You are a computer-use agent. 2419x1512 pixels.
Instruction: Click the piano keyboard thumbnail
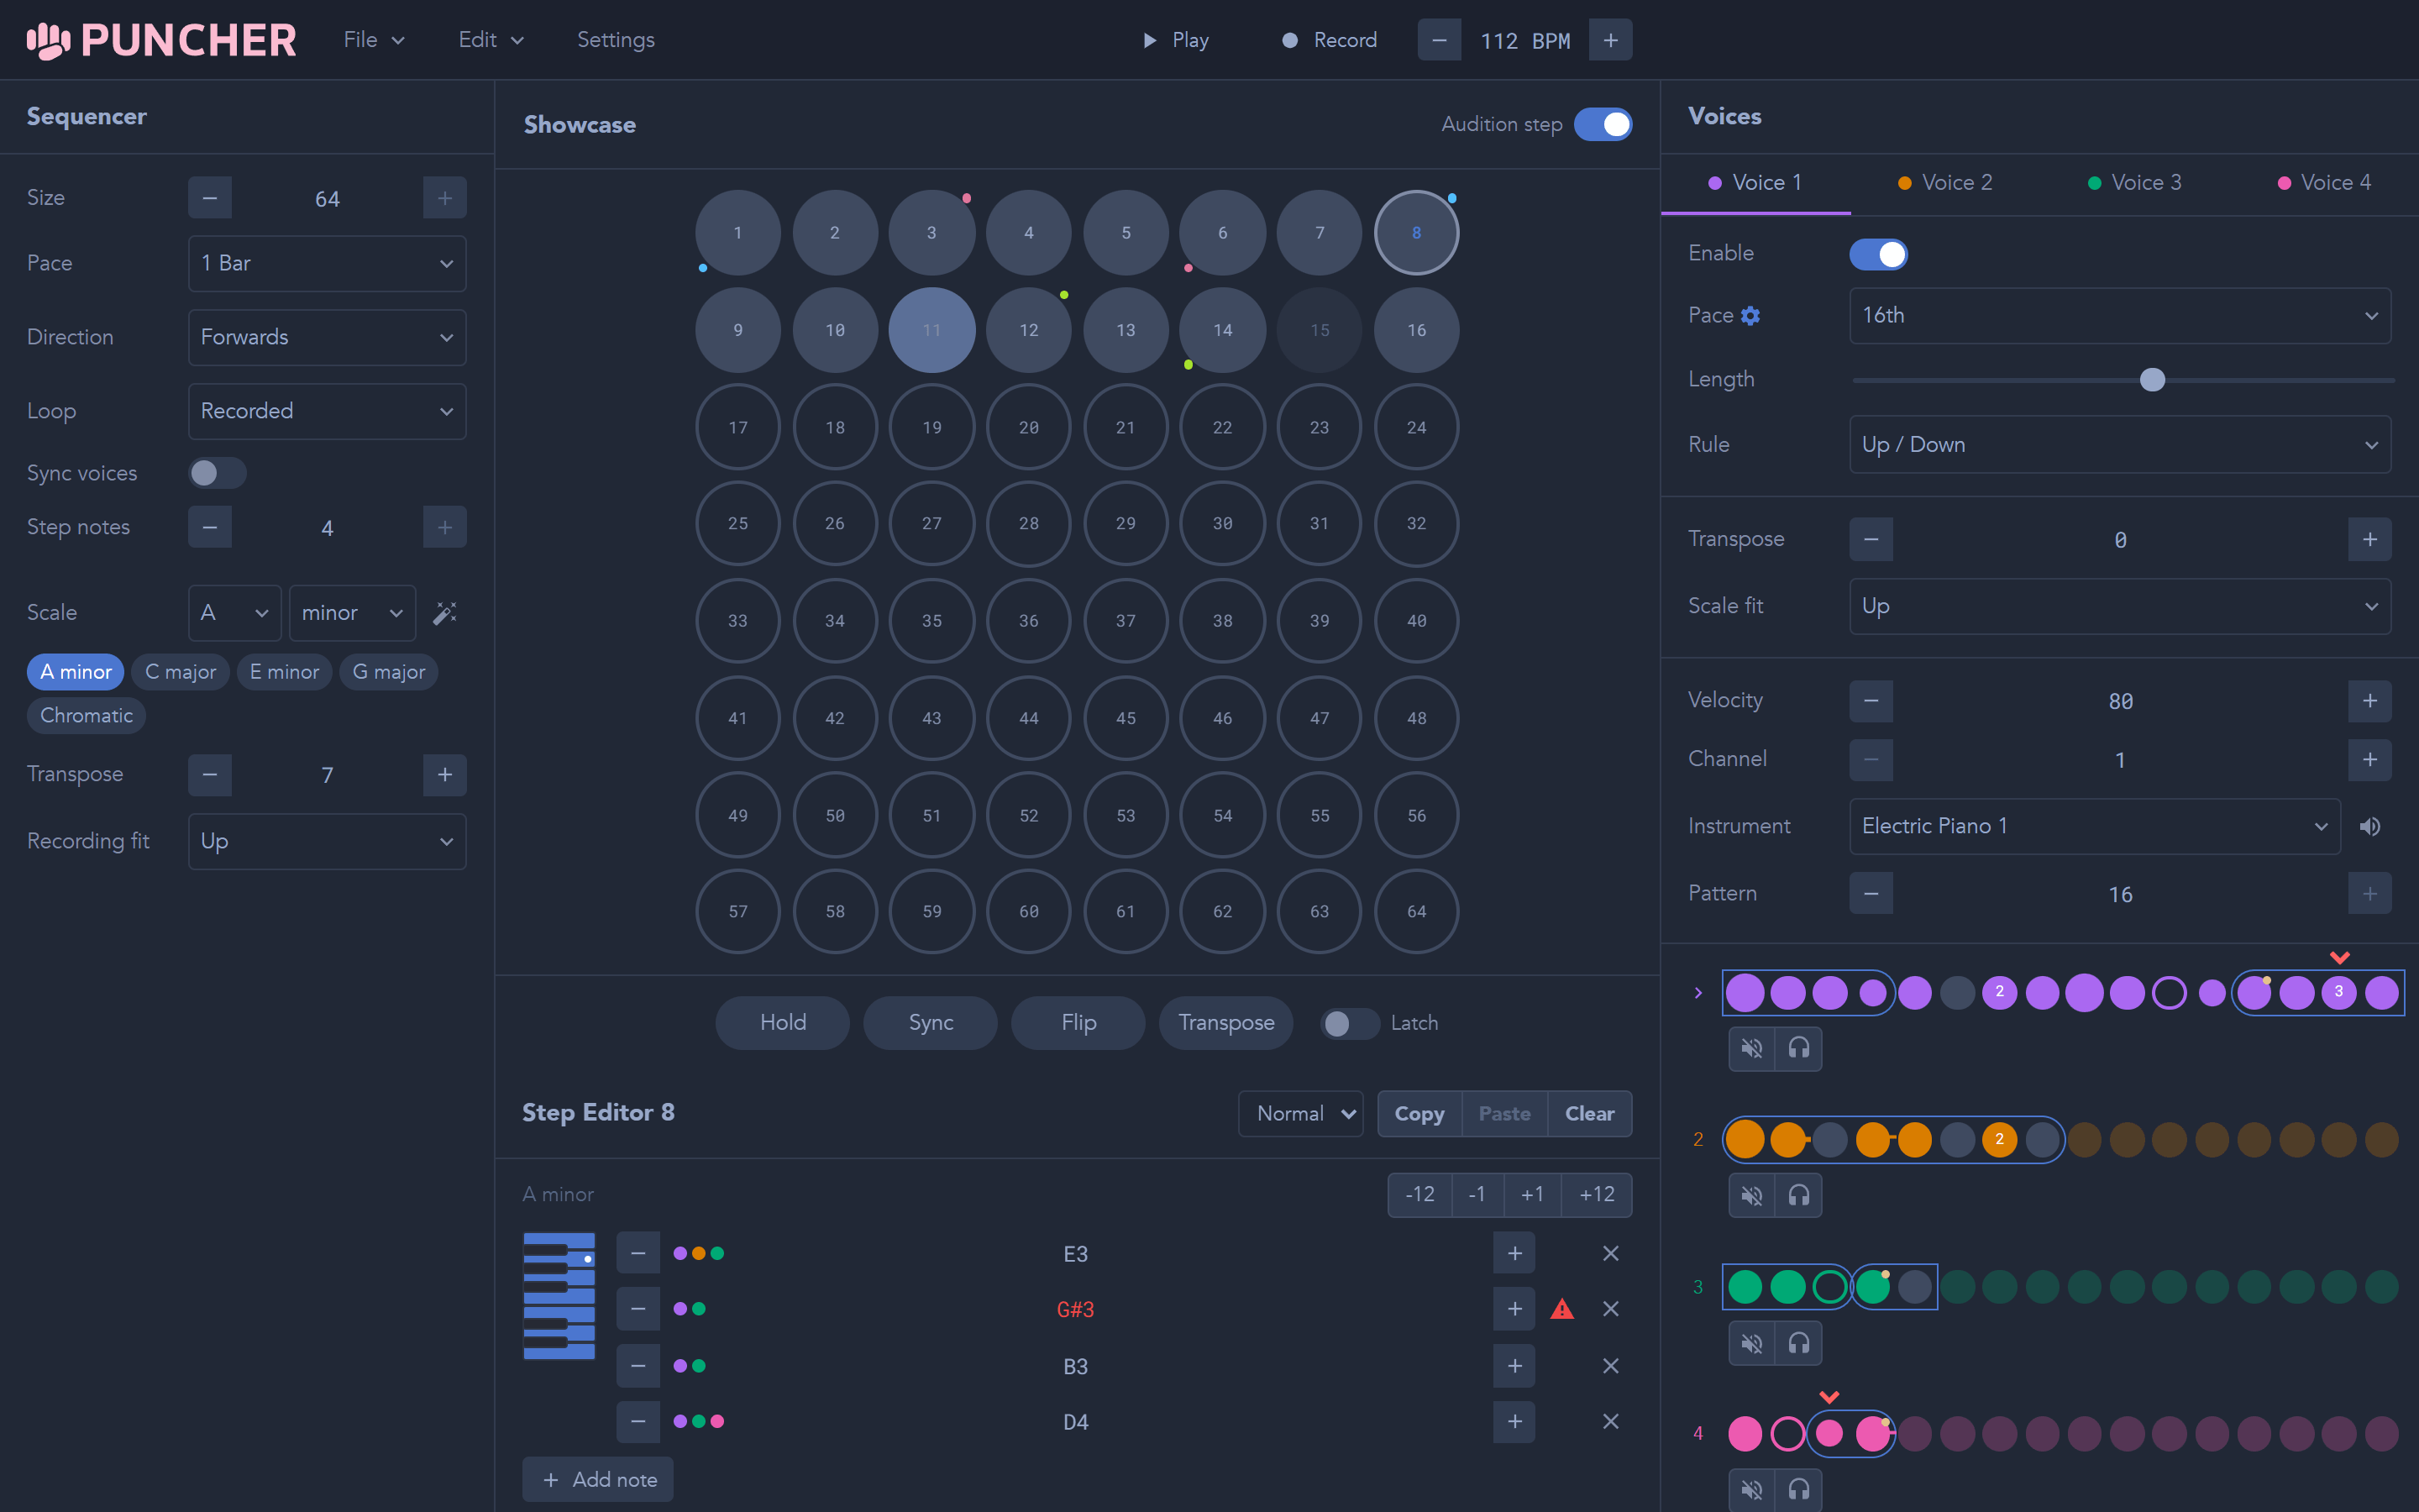[559, 1296]
